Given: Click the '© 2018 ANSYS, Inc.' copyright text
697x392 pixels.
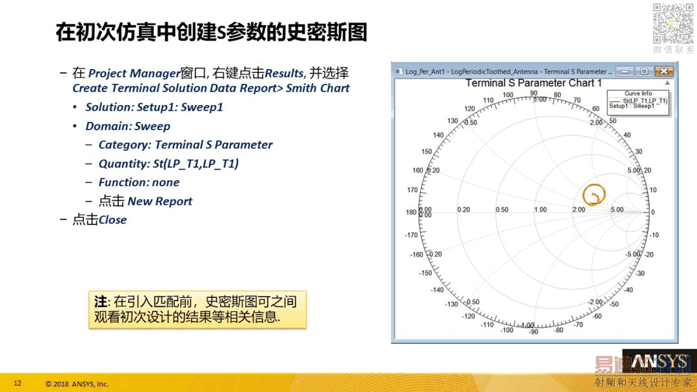Looking at the screenshot, I should pyautogui.click(x=77, y=384).
